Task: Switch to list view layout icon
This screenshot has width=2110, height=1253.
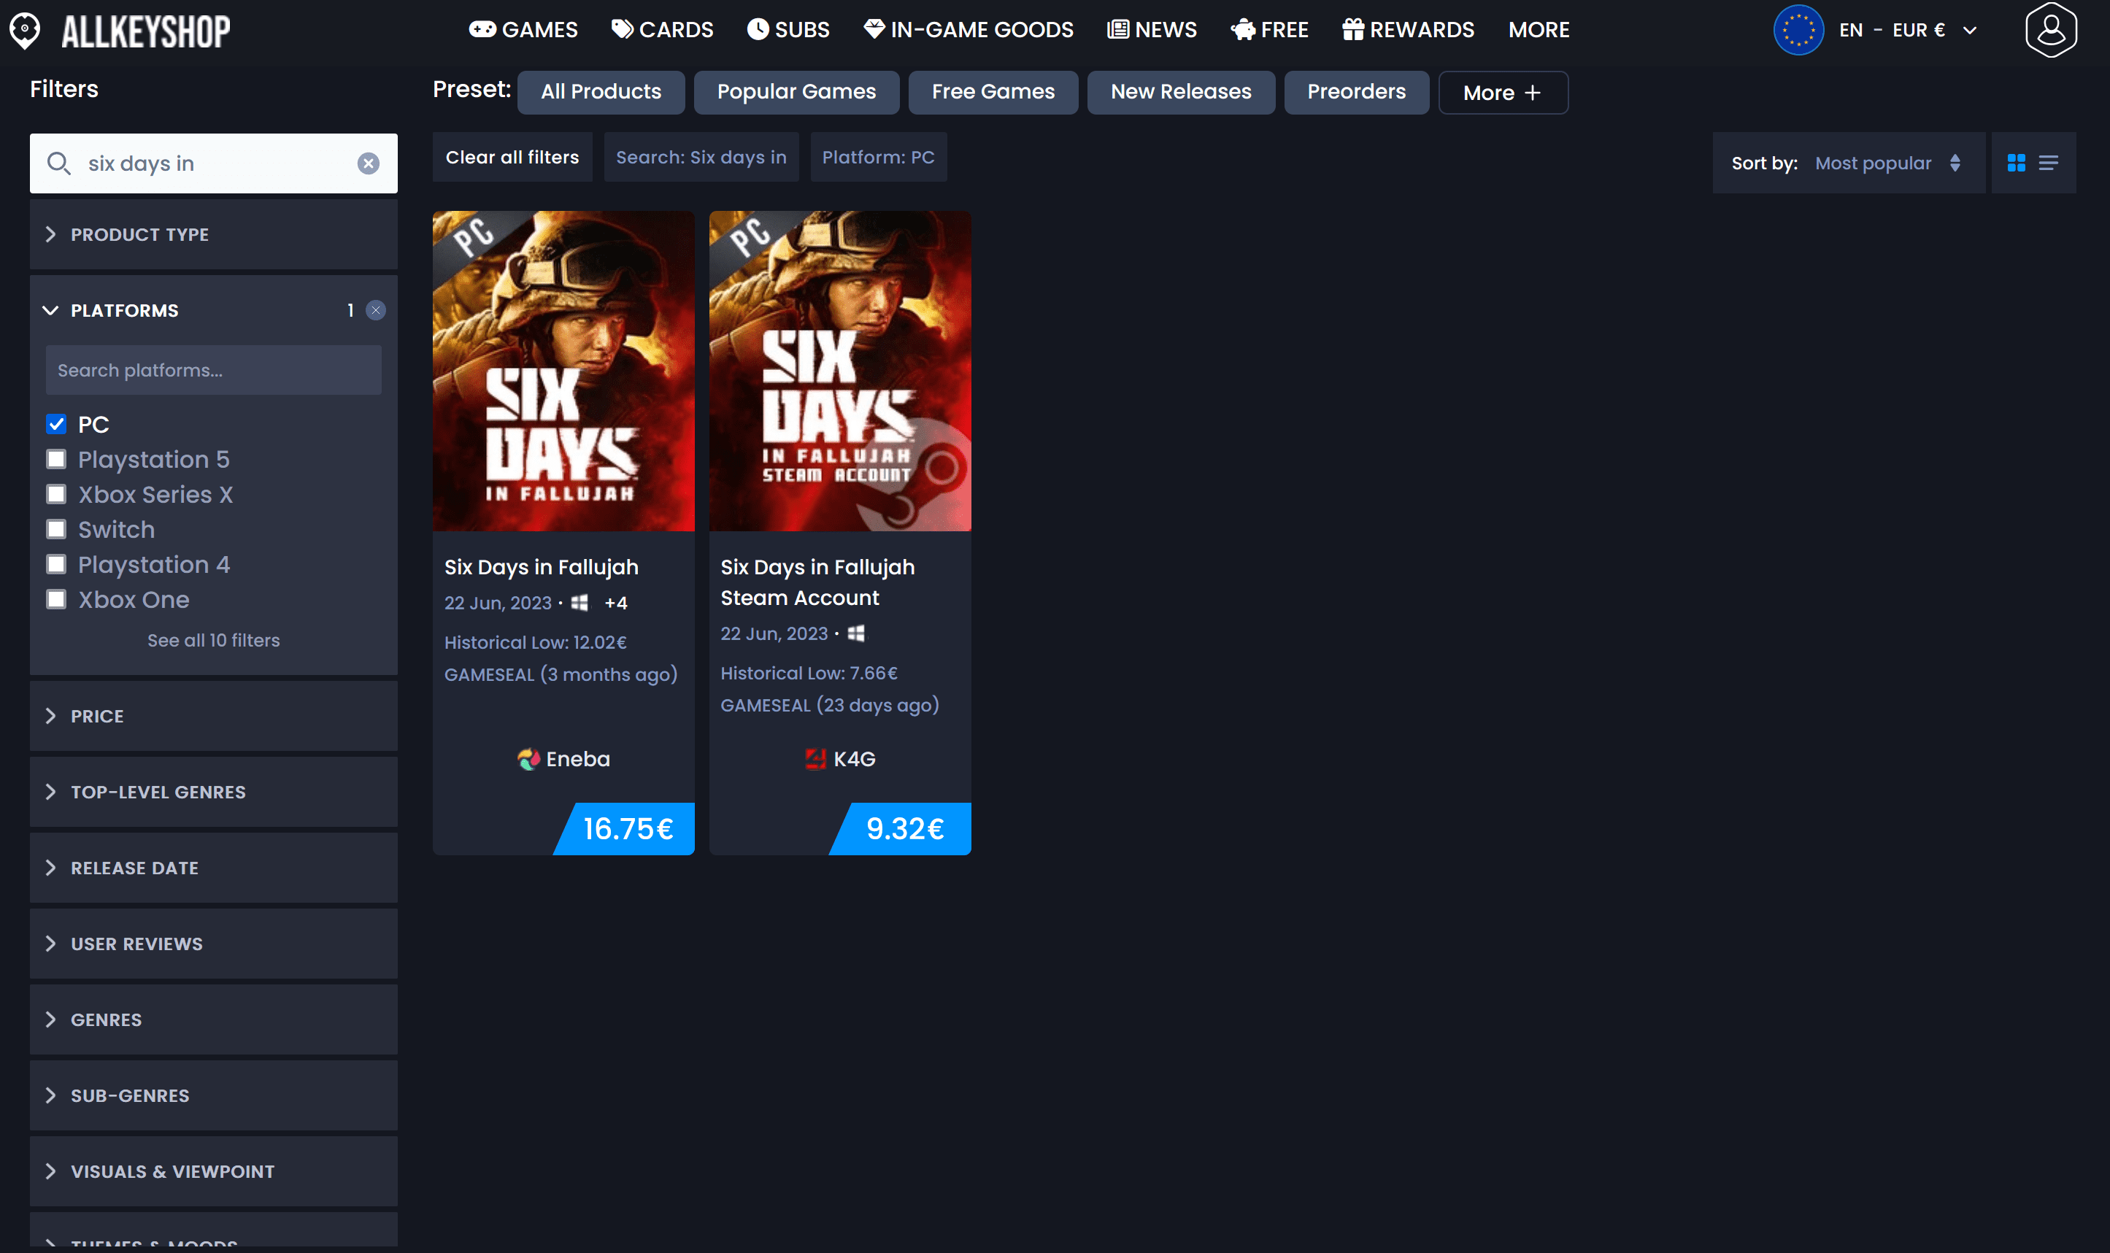Action: (x=2047, y=163)
